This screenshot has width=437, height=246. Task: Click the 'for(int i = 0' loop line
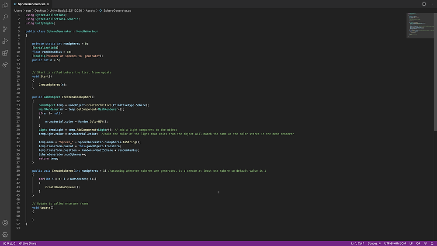67,179
